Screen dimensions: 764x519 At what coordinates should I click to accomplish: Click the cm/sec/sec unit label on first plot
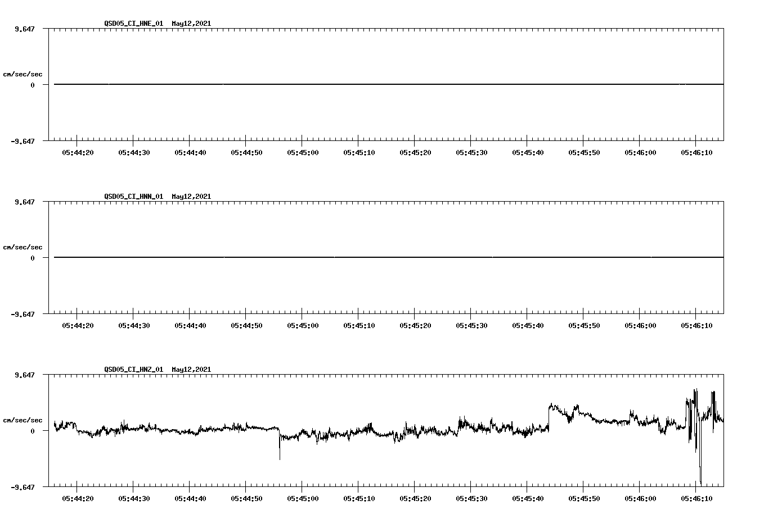pos(23,74)
